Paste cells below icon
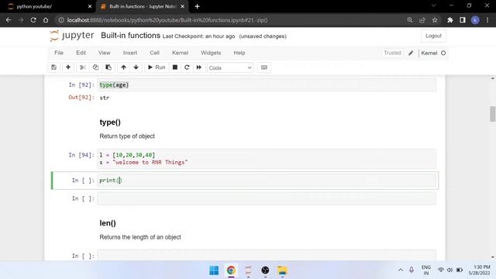This screenshot has height=279, width=496. 108,67
